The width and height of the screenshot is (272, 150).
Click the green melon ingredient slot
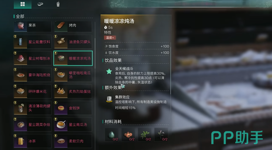coord(112,135)
